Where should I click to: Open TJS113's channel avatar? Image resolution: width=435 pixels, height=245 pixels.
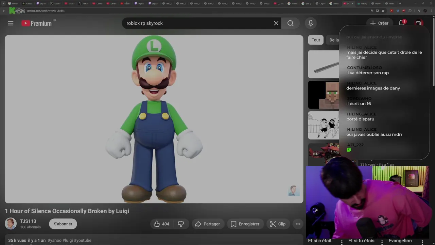pyautogui.click(x=11, y=224)
